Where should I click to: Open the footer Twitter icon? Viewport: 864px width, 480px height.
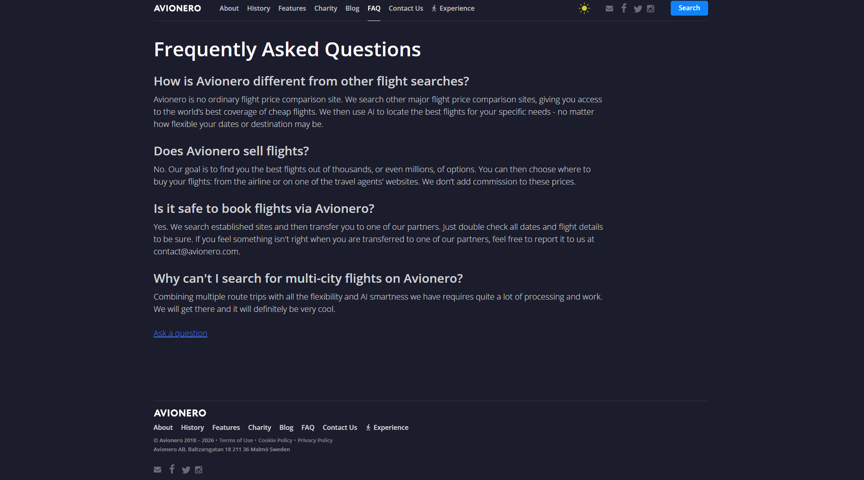click(186, 470)
